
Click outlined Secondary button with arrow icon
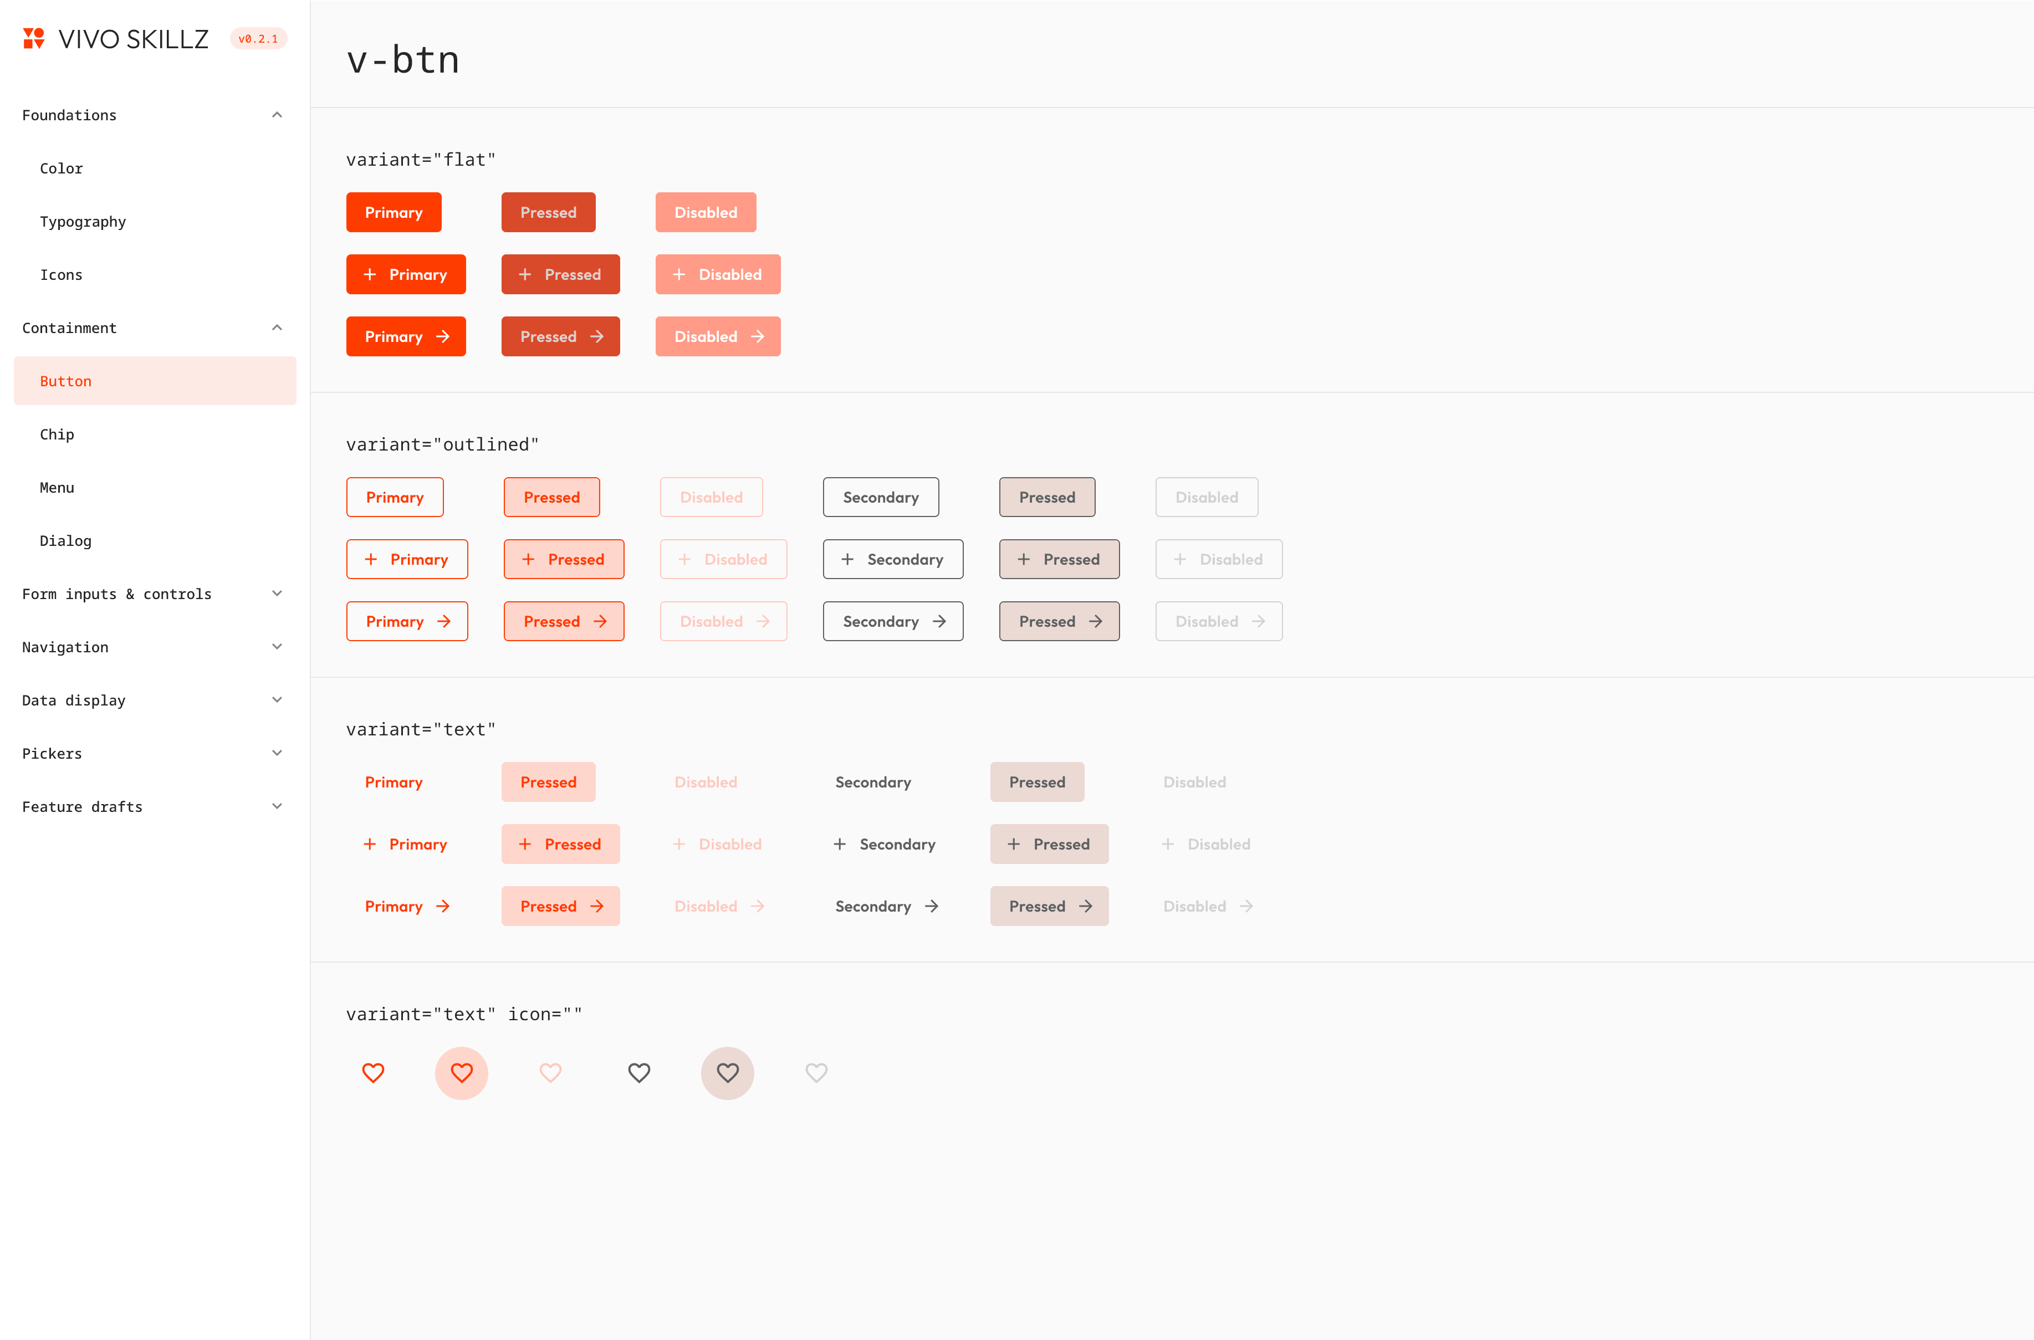[x=893, y=621]
